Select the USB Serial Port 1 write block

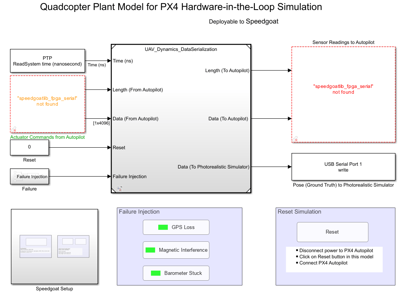[x=343, y=167]
